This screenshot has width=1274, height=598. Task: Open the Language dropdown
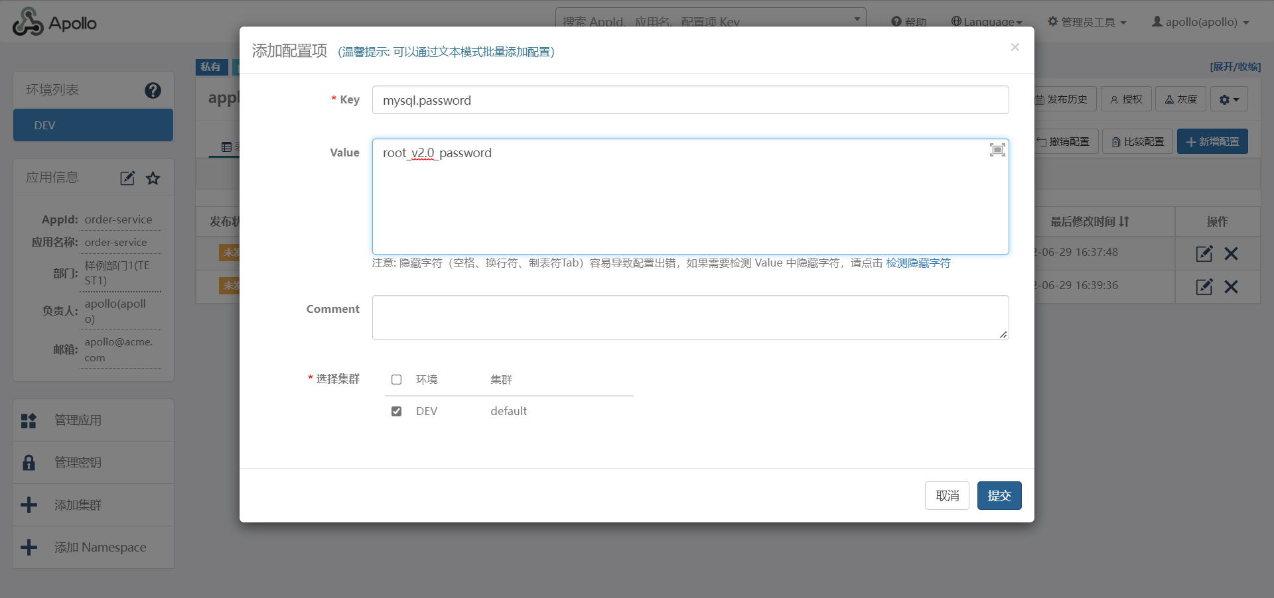point(987,22)
